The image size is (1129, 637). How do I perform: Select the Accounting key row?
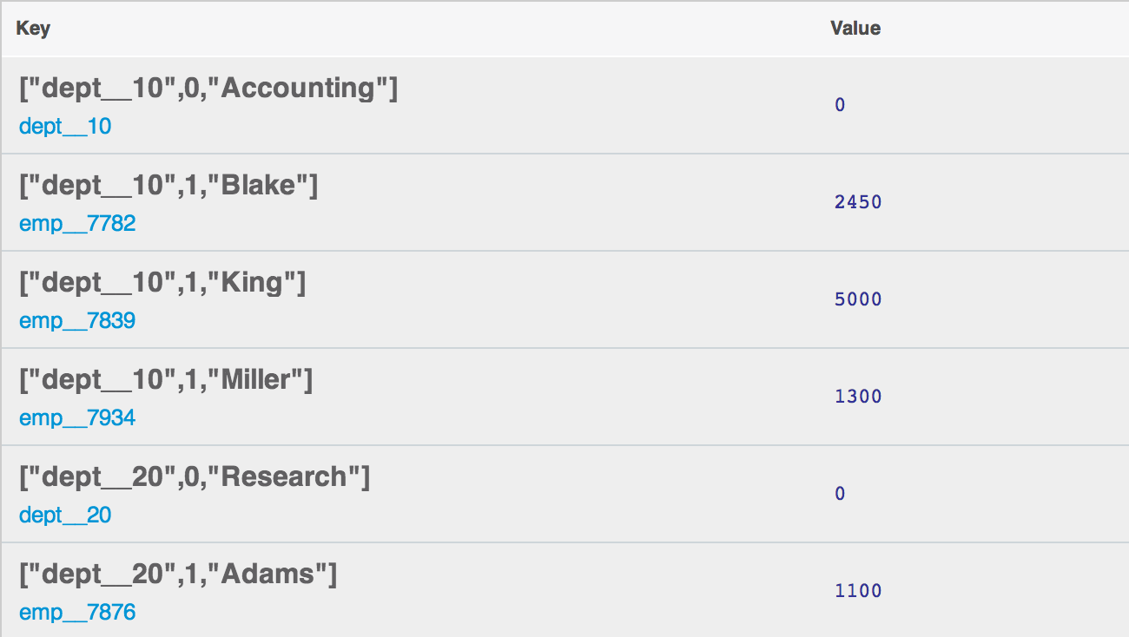tap(564, 106)
